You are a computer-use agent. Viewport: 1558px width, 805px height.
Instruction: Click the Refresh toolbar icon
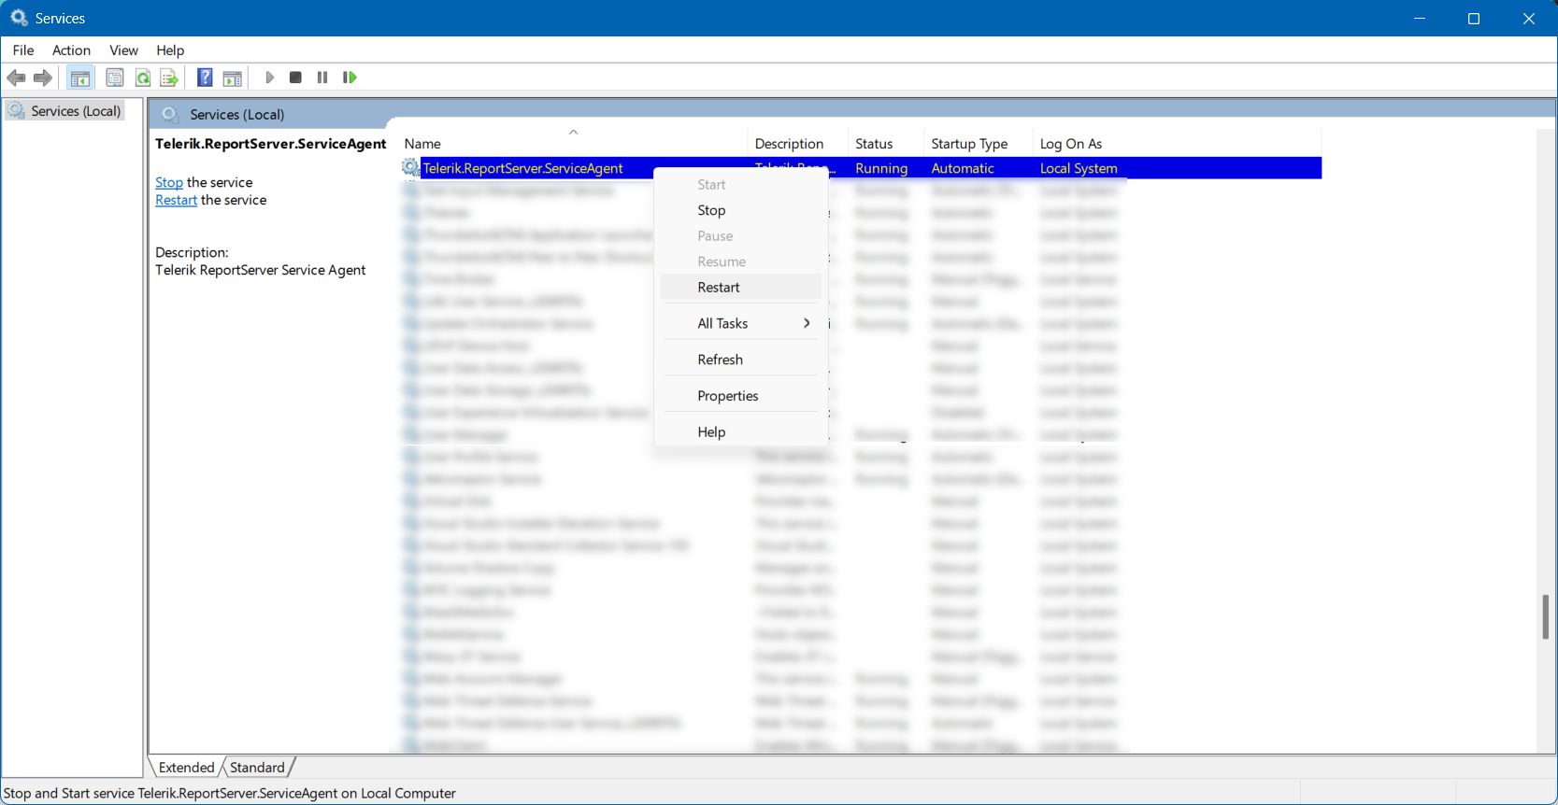click(143, 78)
